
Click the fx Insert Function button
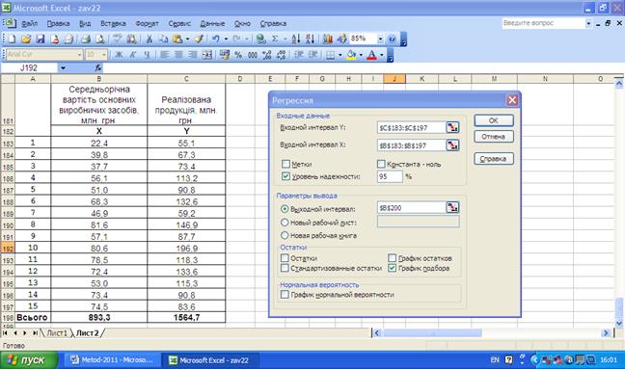tap(98, 68)
